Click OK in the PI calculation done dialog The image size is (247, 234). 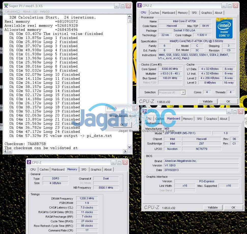click(x=122, y=125)
